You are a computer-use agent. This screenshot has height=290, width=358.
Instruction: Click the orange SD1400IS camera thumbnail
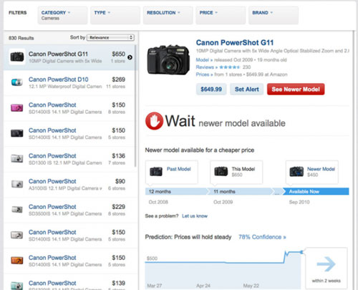coord(17,261)
